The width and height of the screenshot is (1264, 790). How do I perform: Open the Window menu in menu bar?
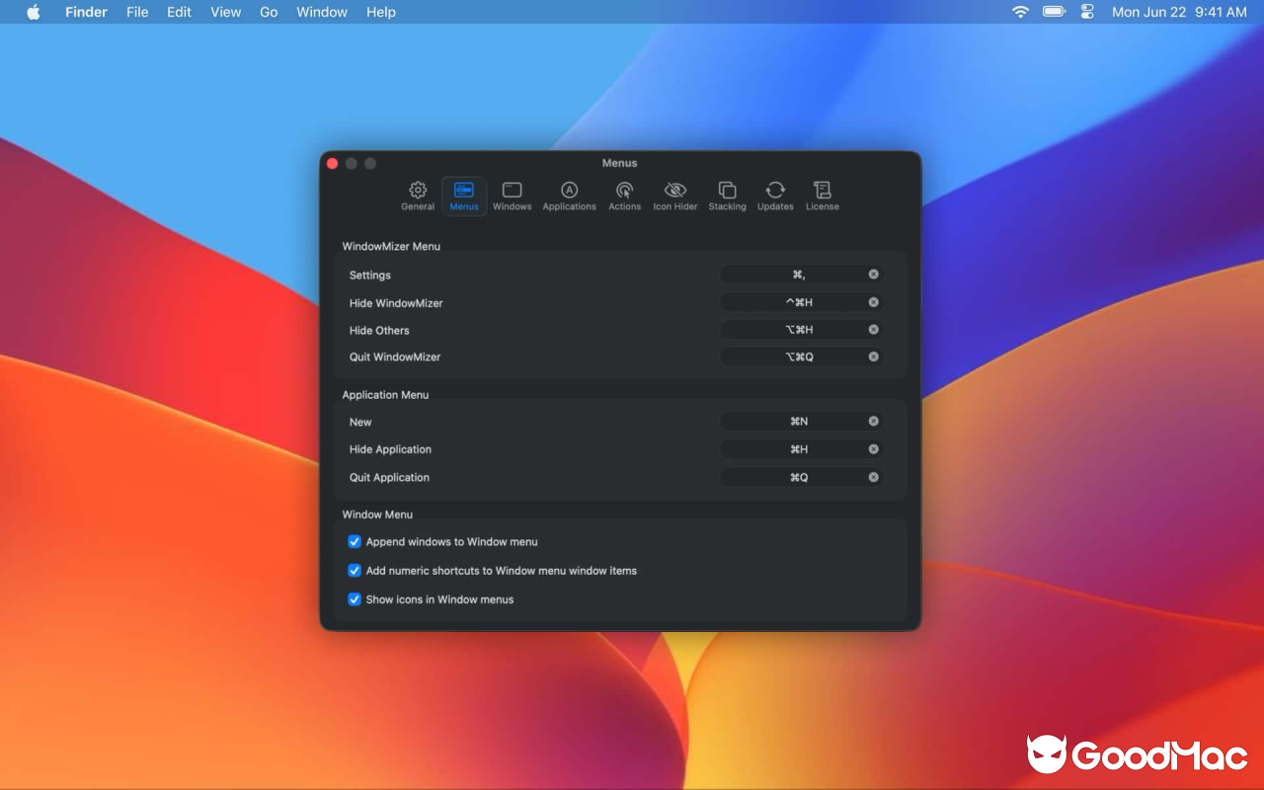pyautogui.click(x=322, y=12)
